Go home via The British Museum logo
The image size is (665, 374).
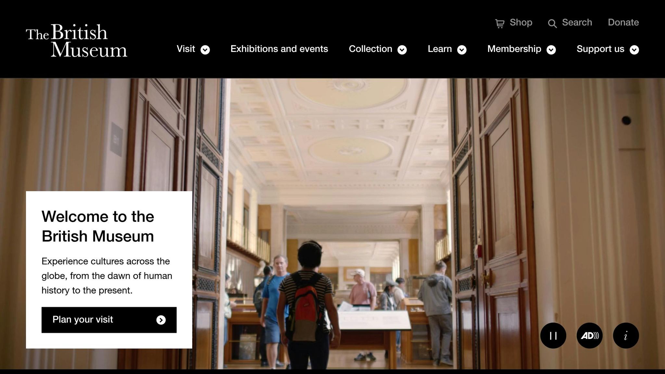coord(77,41)
